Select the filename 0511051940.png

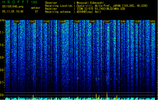[x=13, y=6]
